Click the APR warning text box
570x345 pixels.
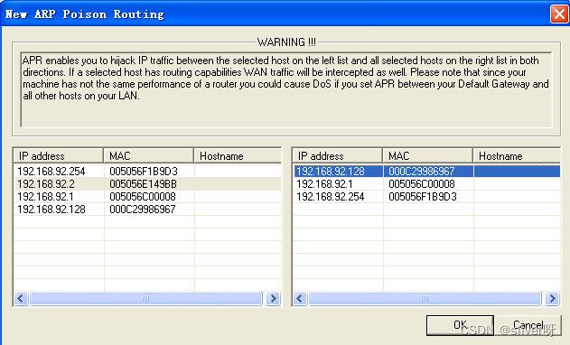click(286, 89)
